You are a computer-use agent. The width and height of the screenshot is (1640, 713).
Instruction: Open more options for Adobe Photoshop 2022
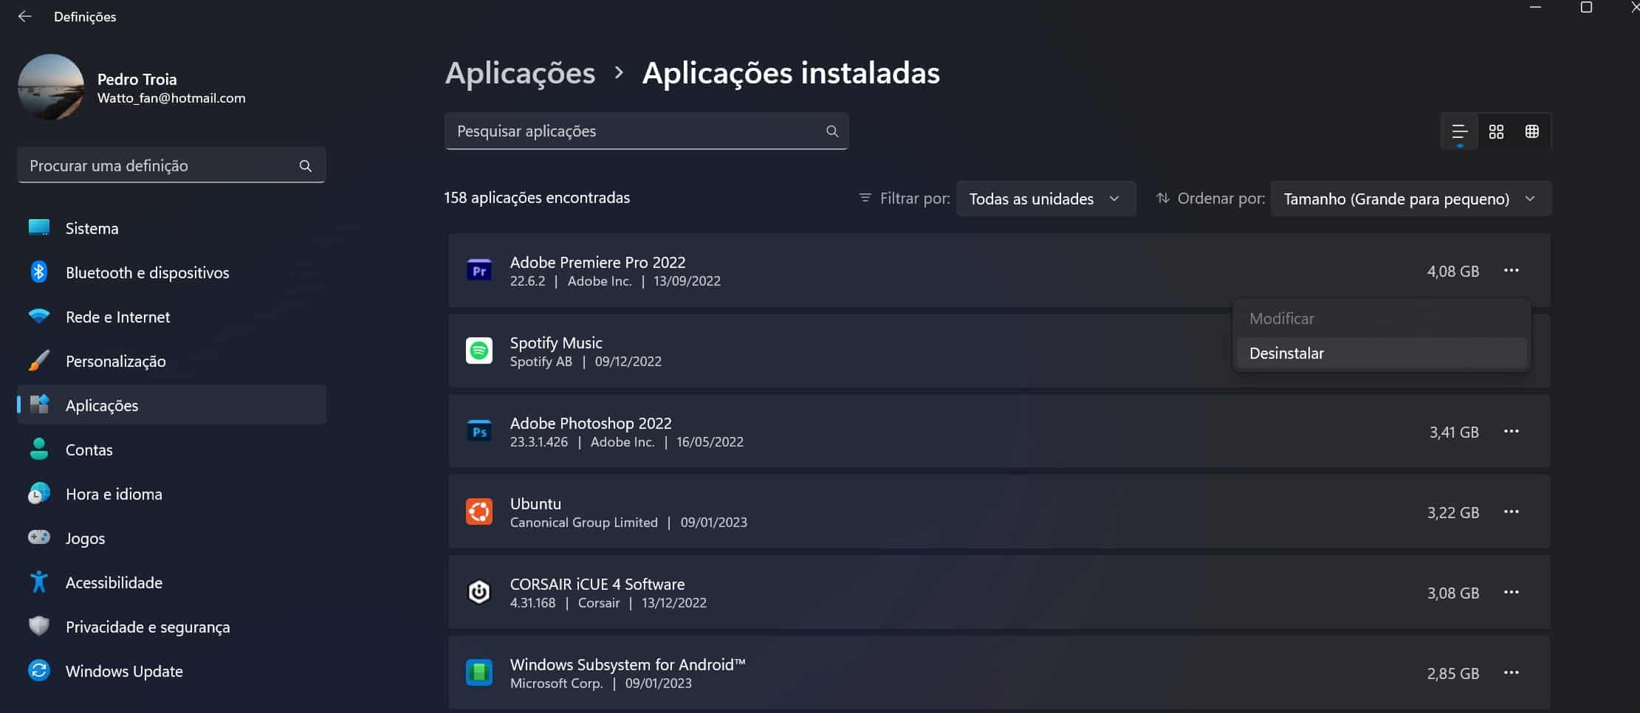pos(1511,431)
